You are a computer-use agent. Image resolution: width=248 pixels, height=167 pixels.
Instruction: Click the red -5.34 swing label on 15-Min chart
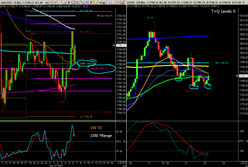click(x=61, y=102)
